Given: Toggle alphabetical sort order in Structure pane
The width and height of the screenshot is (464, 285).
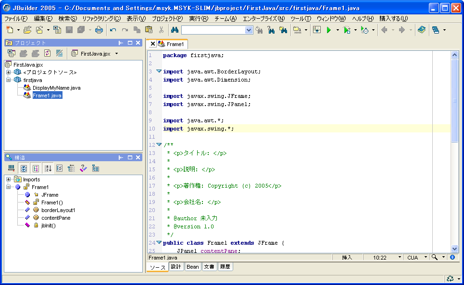Looking at the screenshot, I should pos(48,168).
